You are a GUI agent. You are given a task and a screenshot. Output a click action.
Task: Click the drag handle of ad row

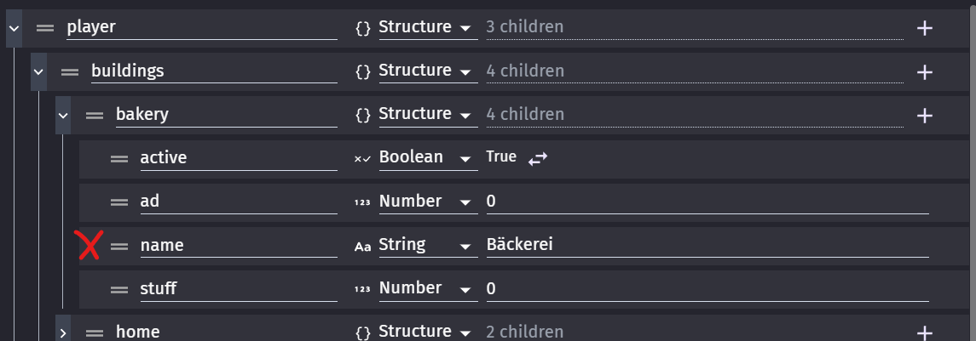pos(119,202)
